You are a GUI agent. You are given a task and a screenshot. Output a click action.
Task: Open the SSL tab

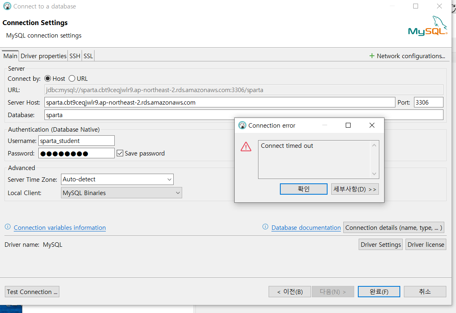88,56
